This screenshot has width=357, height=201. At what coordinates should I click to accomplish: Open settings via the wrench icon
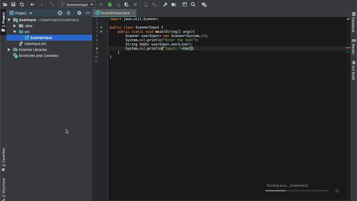click(165, 4)
